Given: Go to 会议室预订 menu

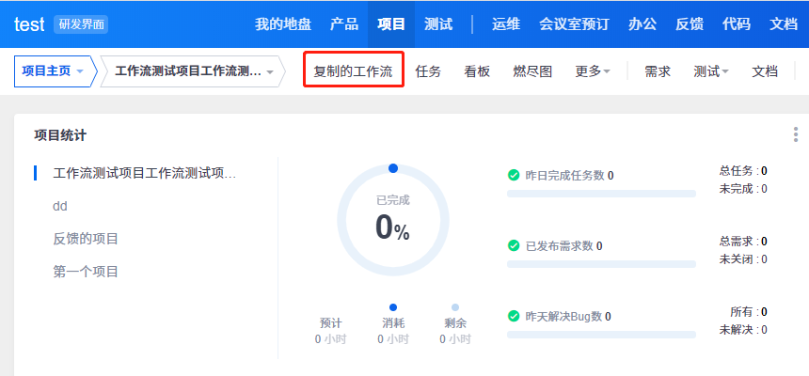Looking at the screenshot, I should coord(574,24).
